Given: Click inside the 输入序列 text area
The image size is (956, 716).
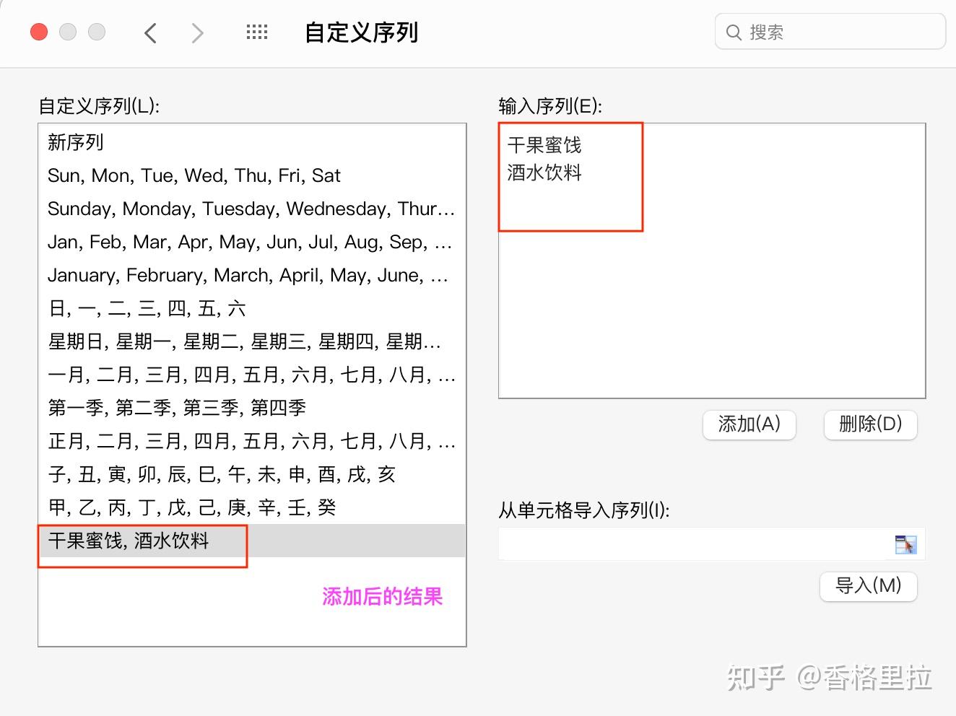Looking at the screenshot, I should [x=712, y=261].
